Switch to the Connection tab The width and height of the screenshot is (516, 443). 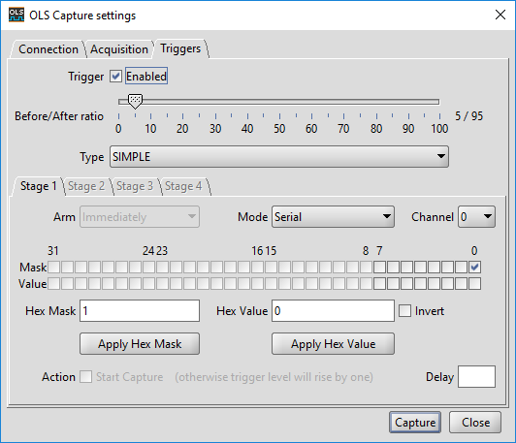pos(48,49)
